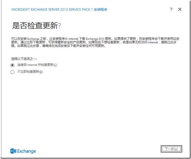
Task: Select 不立即检查更新 radio button
Action: 13,72
